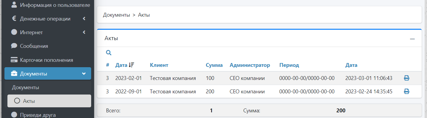Click the date cell 2023-02-01
This screenshot has height=118, width=427.
[x=129, y=78]
